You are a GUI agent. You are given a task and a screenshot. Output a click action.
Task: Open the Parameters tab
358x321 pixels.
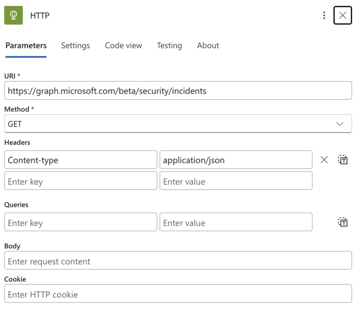pyautogui.click(x=26, y=45)
